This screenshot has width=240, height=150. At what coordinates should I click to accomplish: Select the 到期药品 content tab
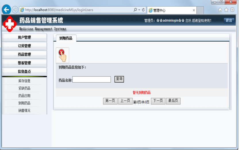[66, 38]
